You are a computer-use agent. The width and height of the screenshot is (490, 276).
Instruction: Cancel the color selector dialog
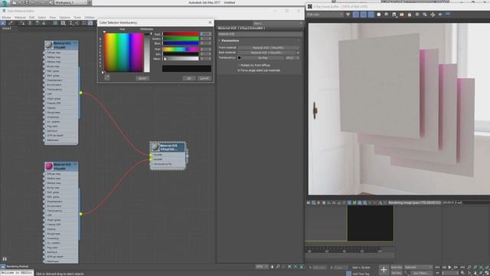[x=204, y=78]
